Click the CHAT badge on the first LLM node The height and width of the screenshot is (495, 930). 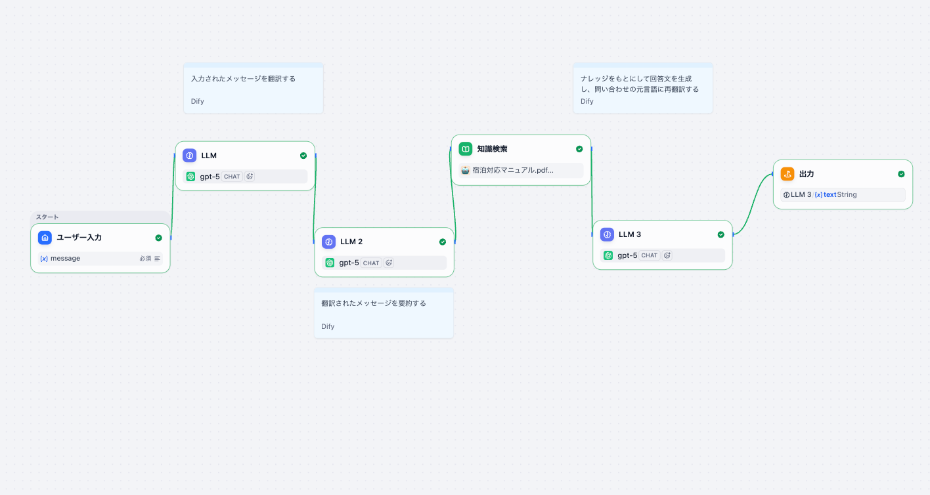[232, 177]
